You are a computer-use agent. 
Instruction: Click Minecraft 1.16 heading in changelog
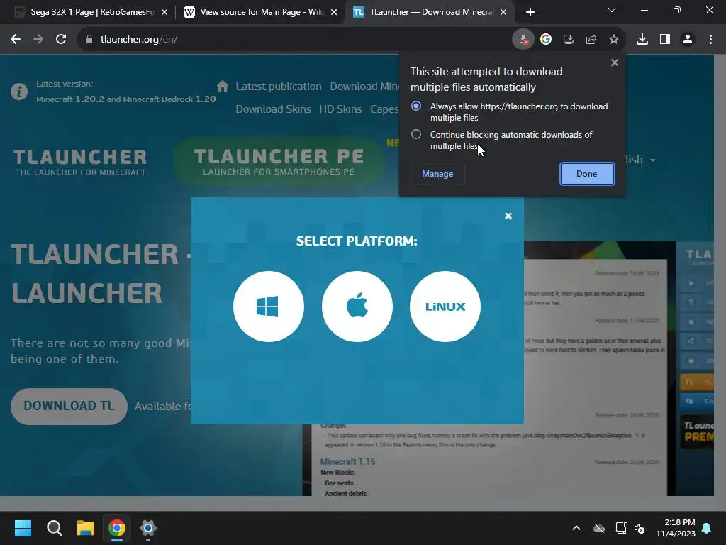pyautogui.click(x=347, y=461)
